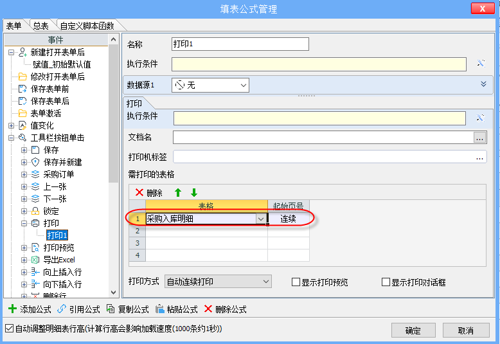Screen dimensions: 500x344
Task: Click the 保存 toolbar button icon in tree
Action: click(35, 150)
